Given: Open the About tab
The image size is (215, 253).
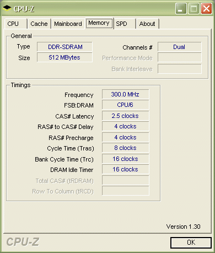Looking at the screenshot, I should pyautogui.click(x=148, y=24).
